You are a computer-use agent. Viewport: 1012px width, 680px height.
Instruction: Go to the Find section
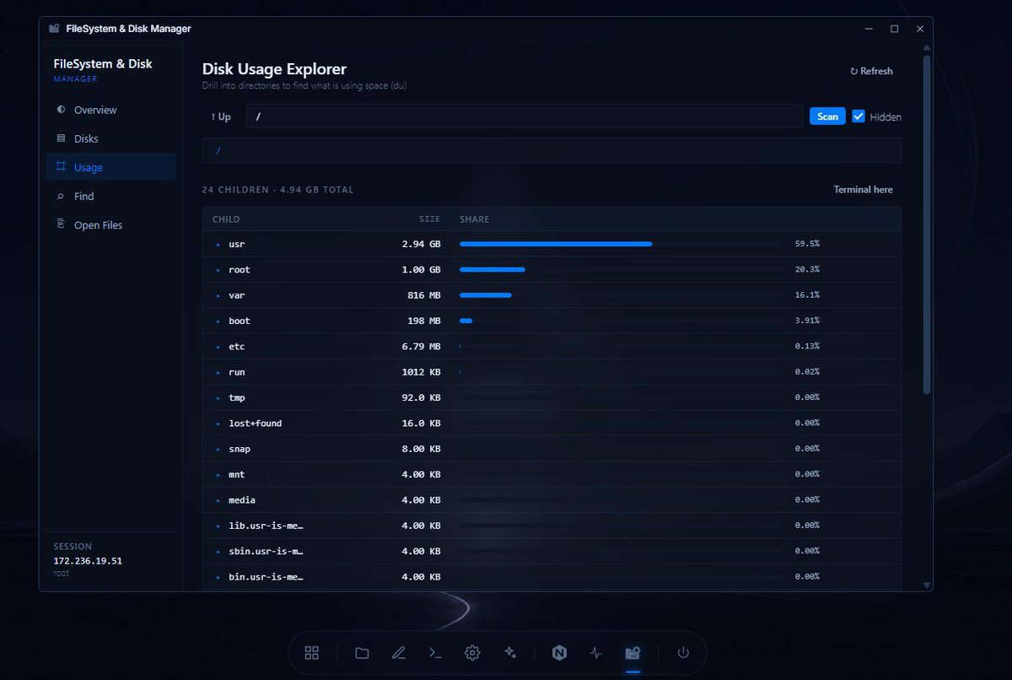pos(110,196)
